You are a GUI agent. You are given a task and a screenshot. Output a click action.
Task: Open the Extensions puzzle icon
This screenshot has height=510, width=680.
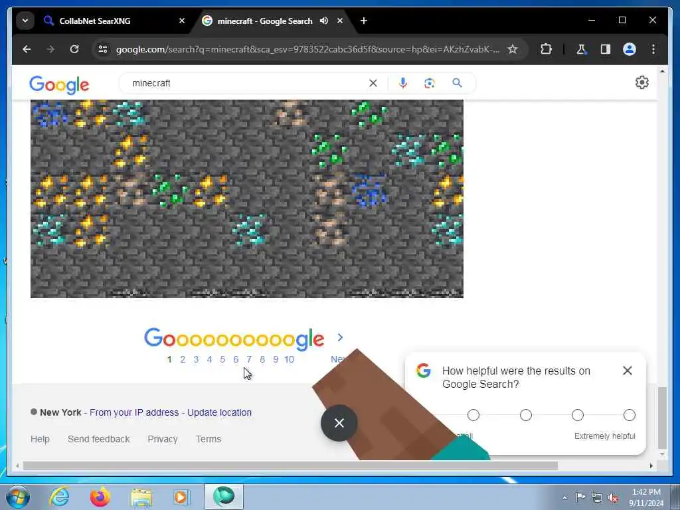point(546,49)
